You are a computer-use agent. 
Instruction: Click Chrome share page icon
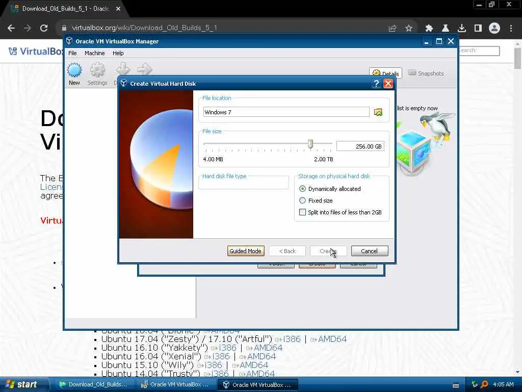tap(393, 28)
